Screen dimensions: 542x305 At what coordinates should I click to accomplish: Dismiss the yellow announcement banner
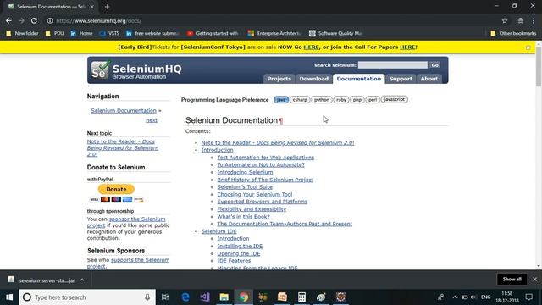click(x=528, y=47)
